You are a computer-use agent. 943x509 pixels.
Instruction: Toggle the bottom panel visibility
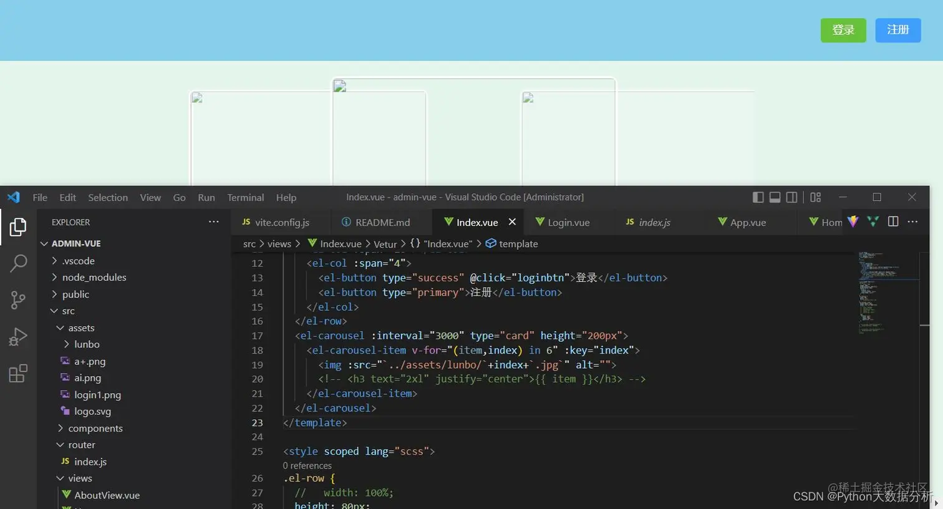pos(775,197)
